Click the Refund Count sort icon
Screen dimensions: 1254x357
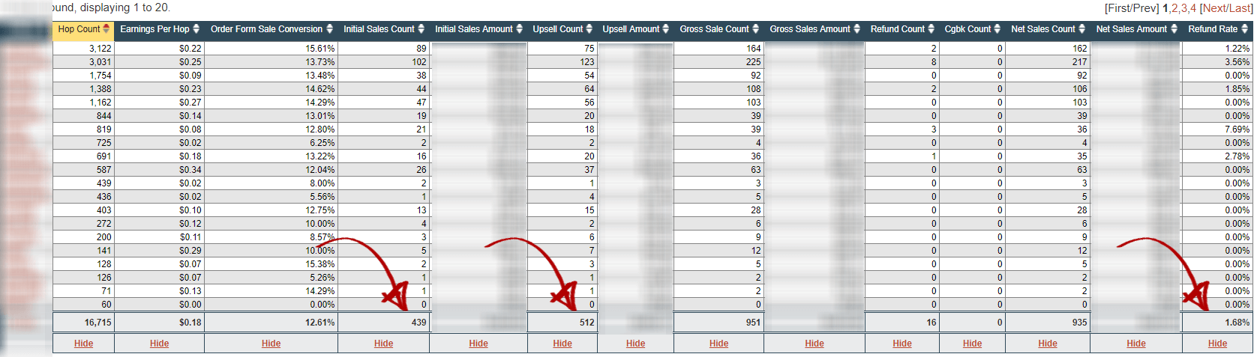click(x=931, y=29)
